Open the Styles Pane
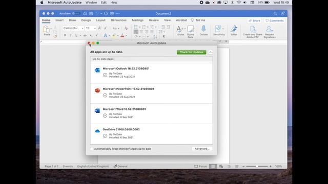 point(190,32)
